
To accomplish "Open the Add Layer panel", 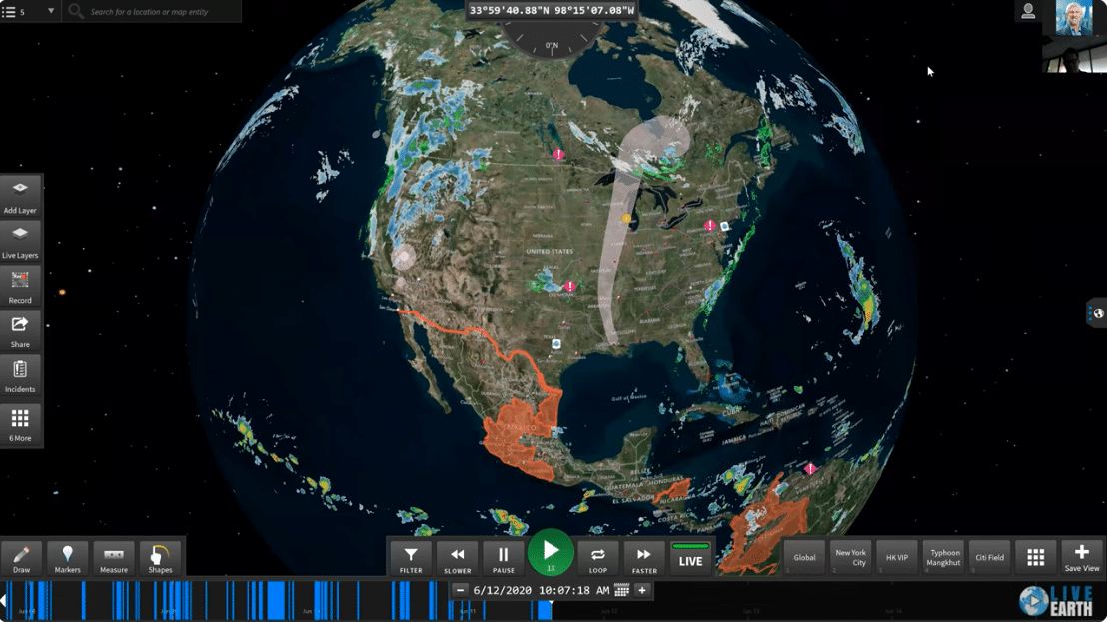I will [20, 197].
